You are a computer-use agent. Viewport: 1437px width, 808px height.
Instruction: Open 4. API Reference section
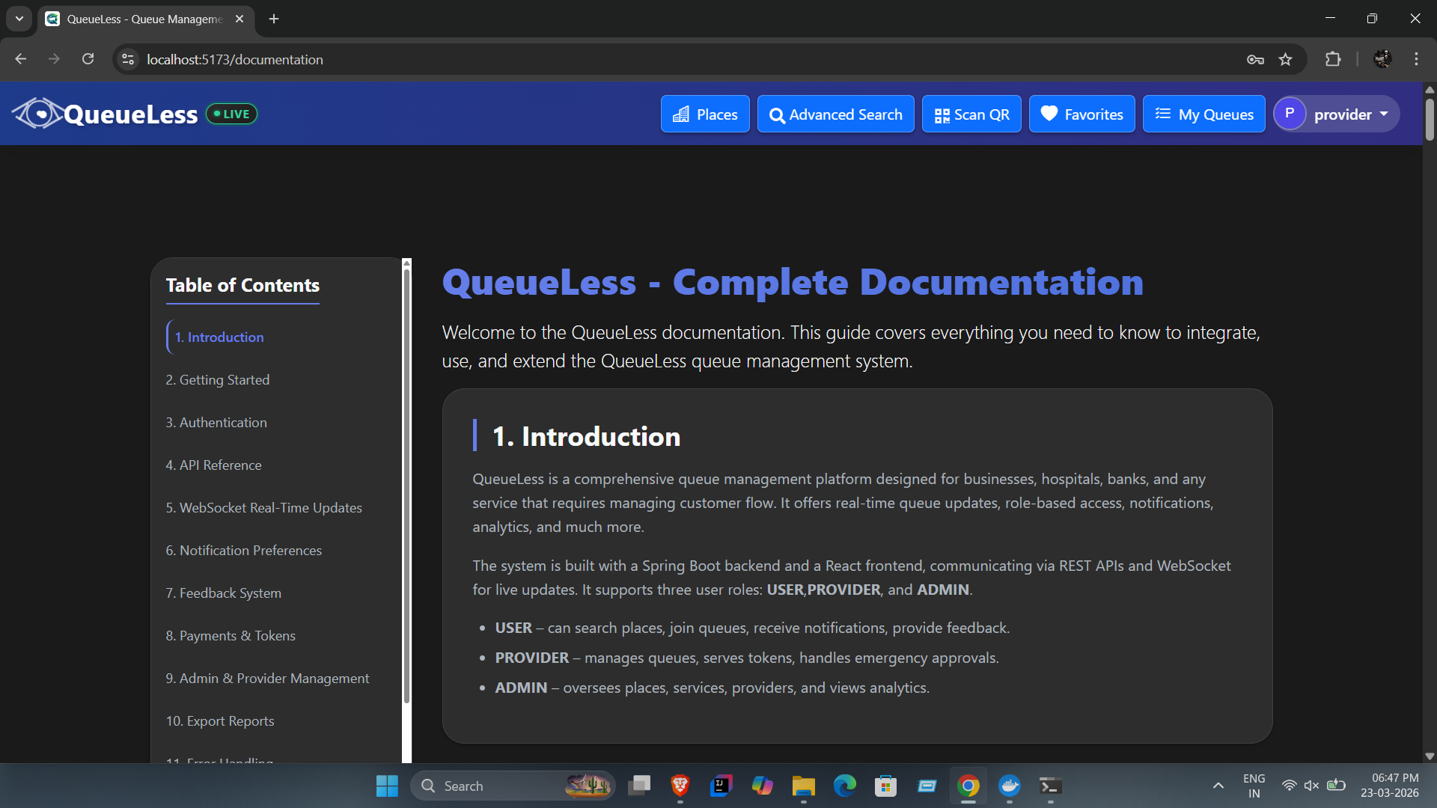click(214, 465)
